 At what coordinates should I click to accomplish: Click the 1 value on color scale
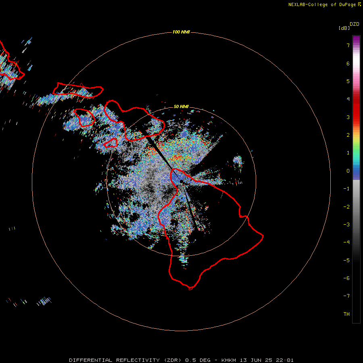[x=348, y=153]
